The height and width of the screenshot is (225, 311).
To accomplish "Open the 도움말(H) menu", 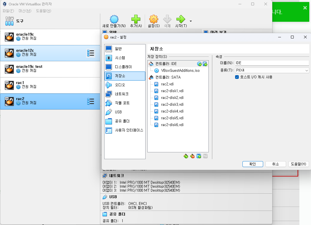I will point(44,11).
